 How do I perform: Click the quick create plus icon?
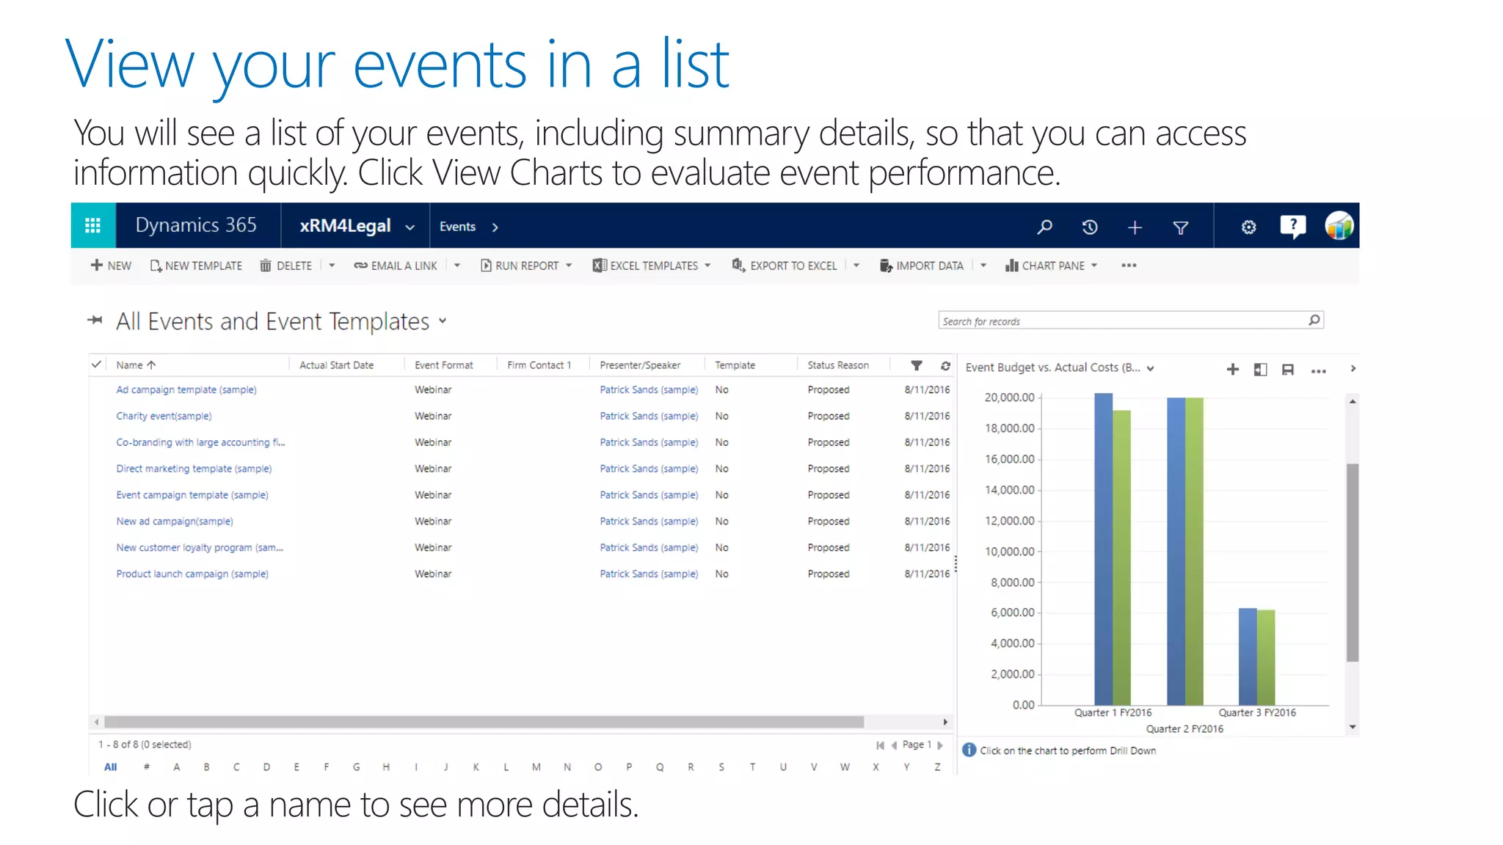[1135, 227]
